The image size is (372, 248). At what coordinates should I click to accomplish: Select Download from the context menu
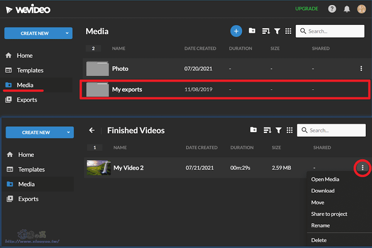coord(322,191)
